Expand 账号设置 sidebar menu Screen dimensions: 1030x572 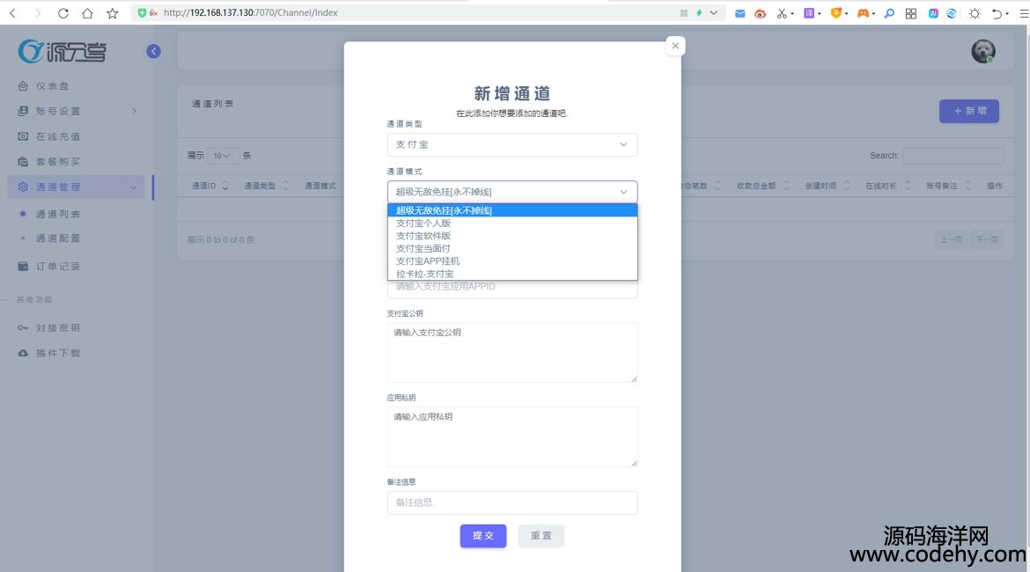(77, 111)
